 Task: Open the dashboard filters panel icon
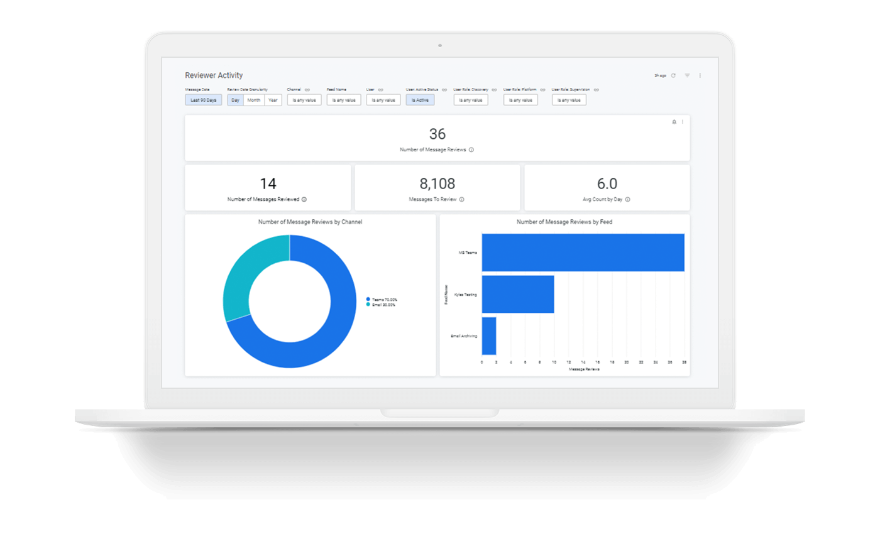pos(687,75)
